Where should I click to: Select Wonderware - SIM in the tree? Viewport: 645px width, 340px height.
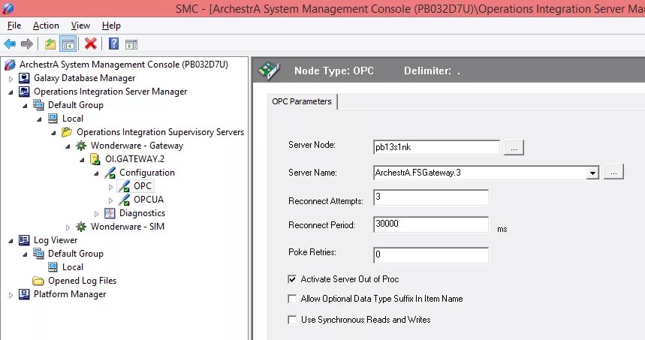pyautogui.click(x=128, y=227)
